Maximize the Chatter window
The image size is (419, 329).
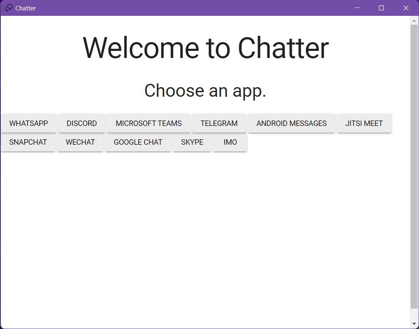click(381, 8)
